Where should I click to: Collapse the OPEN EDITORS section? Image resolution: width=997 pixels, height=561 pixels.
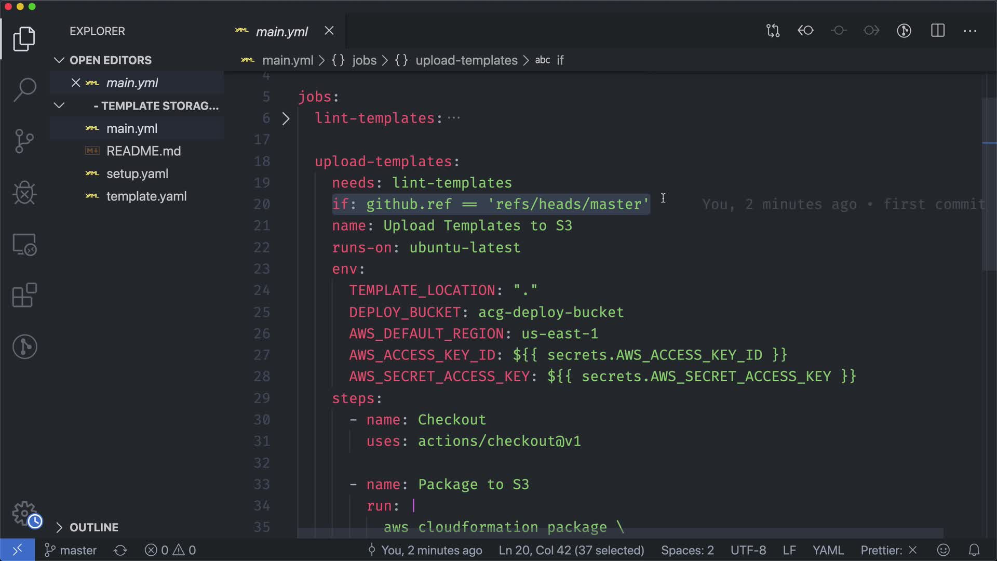59,60
